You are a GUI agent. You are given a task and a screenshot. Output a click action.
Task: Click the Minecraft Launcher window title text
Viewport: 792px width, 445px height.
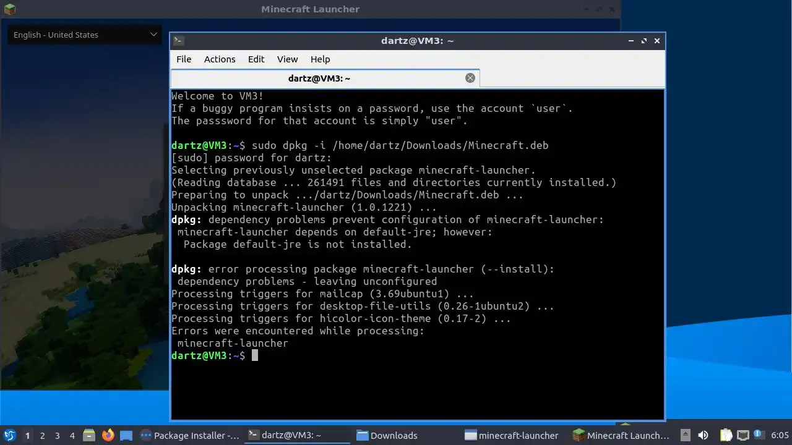click(310, 9)
